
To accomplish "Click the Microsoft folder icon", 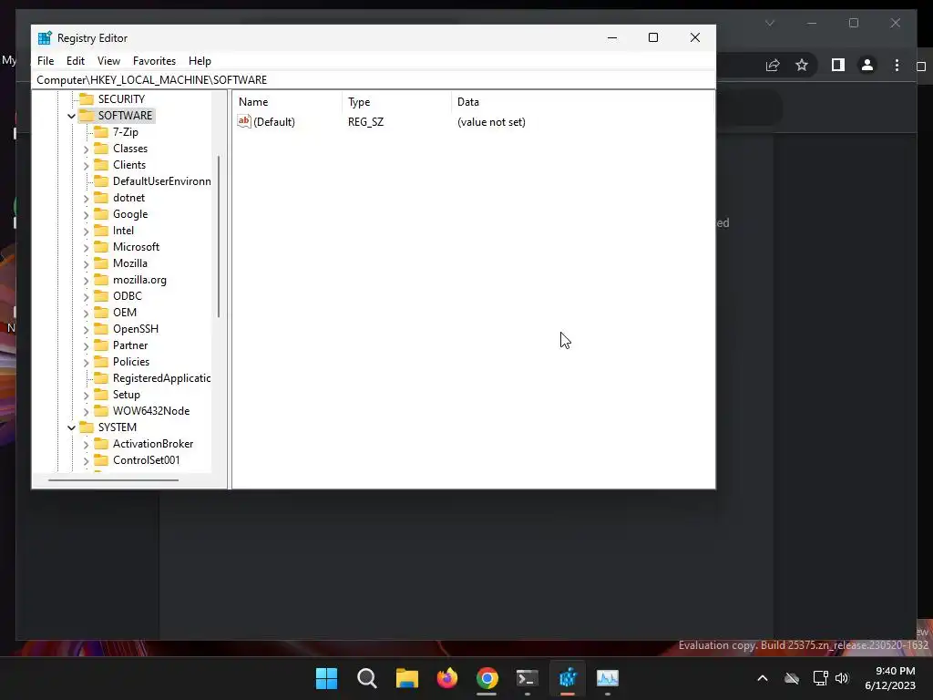I will coord(101,246).
